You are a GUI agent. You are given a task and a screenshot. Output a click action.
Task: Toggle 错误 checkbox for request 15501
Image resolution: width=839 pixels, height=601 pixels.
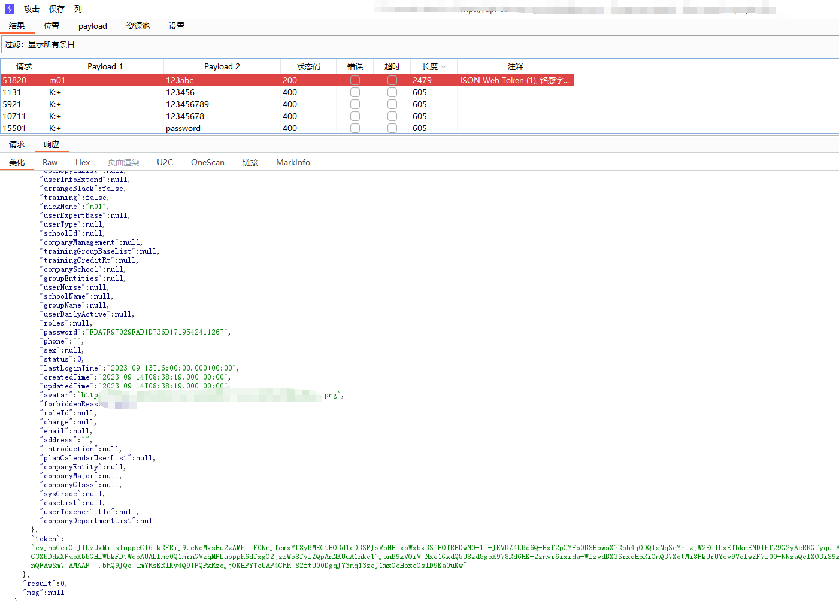pyautogui.click(x=355, y=128)
